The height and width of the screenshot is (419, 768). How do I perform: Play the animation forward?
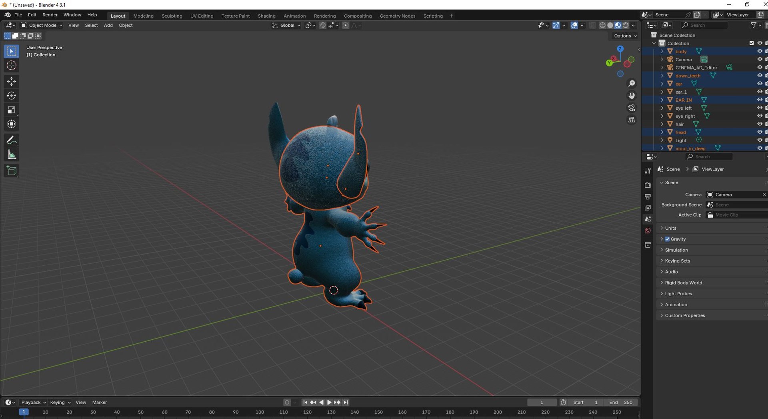(329, 402)
